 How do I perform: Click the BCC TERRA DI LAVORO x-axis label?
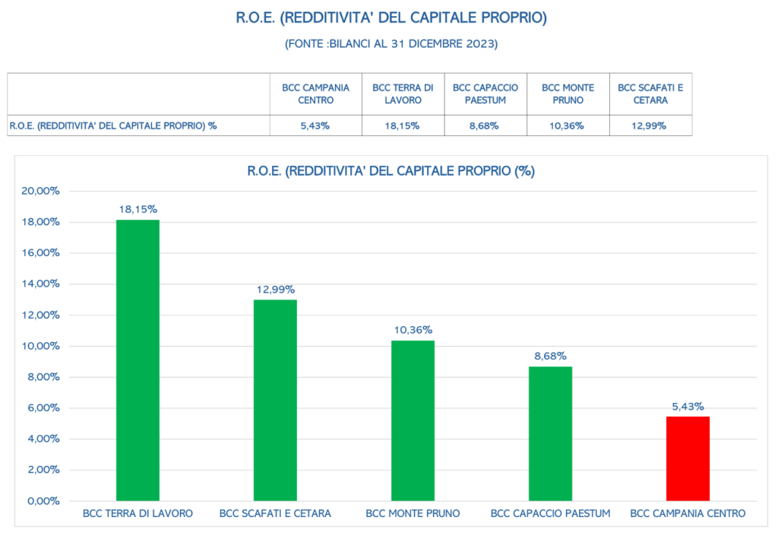[138, 514]
